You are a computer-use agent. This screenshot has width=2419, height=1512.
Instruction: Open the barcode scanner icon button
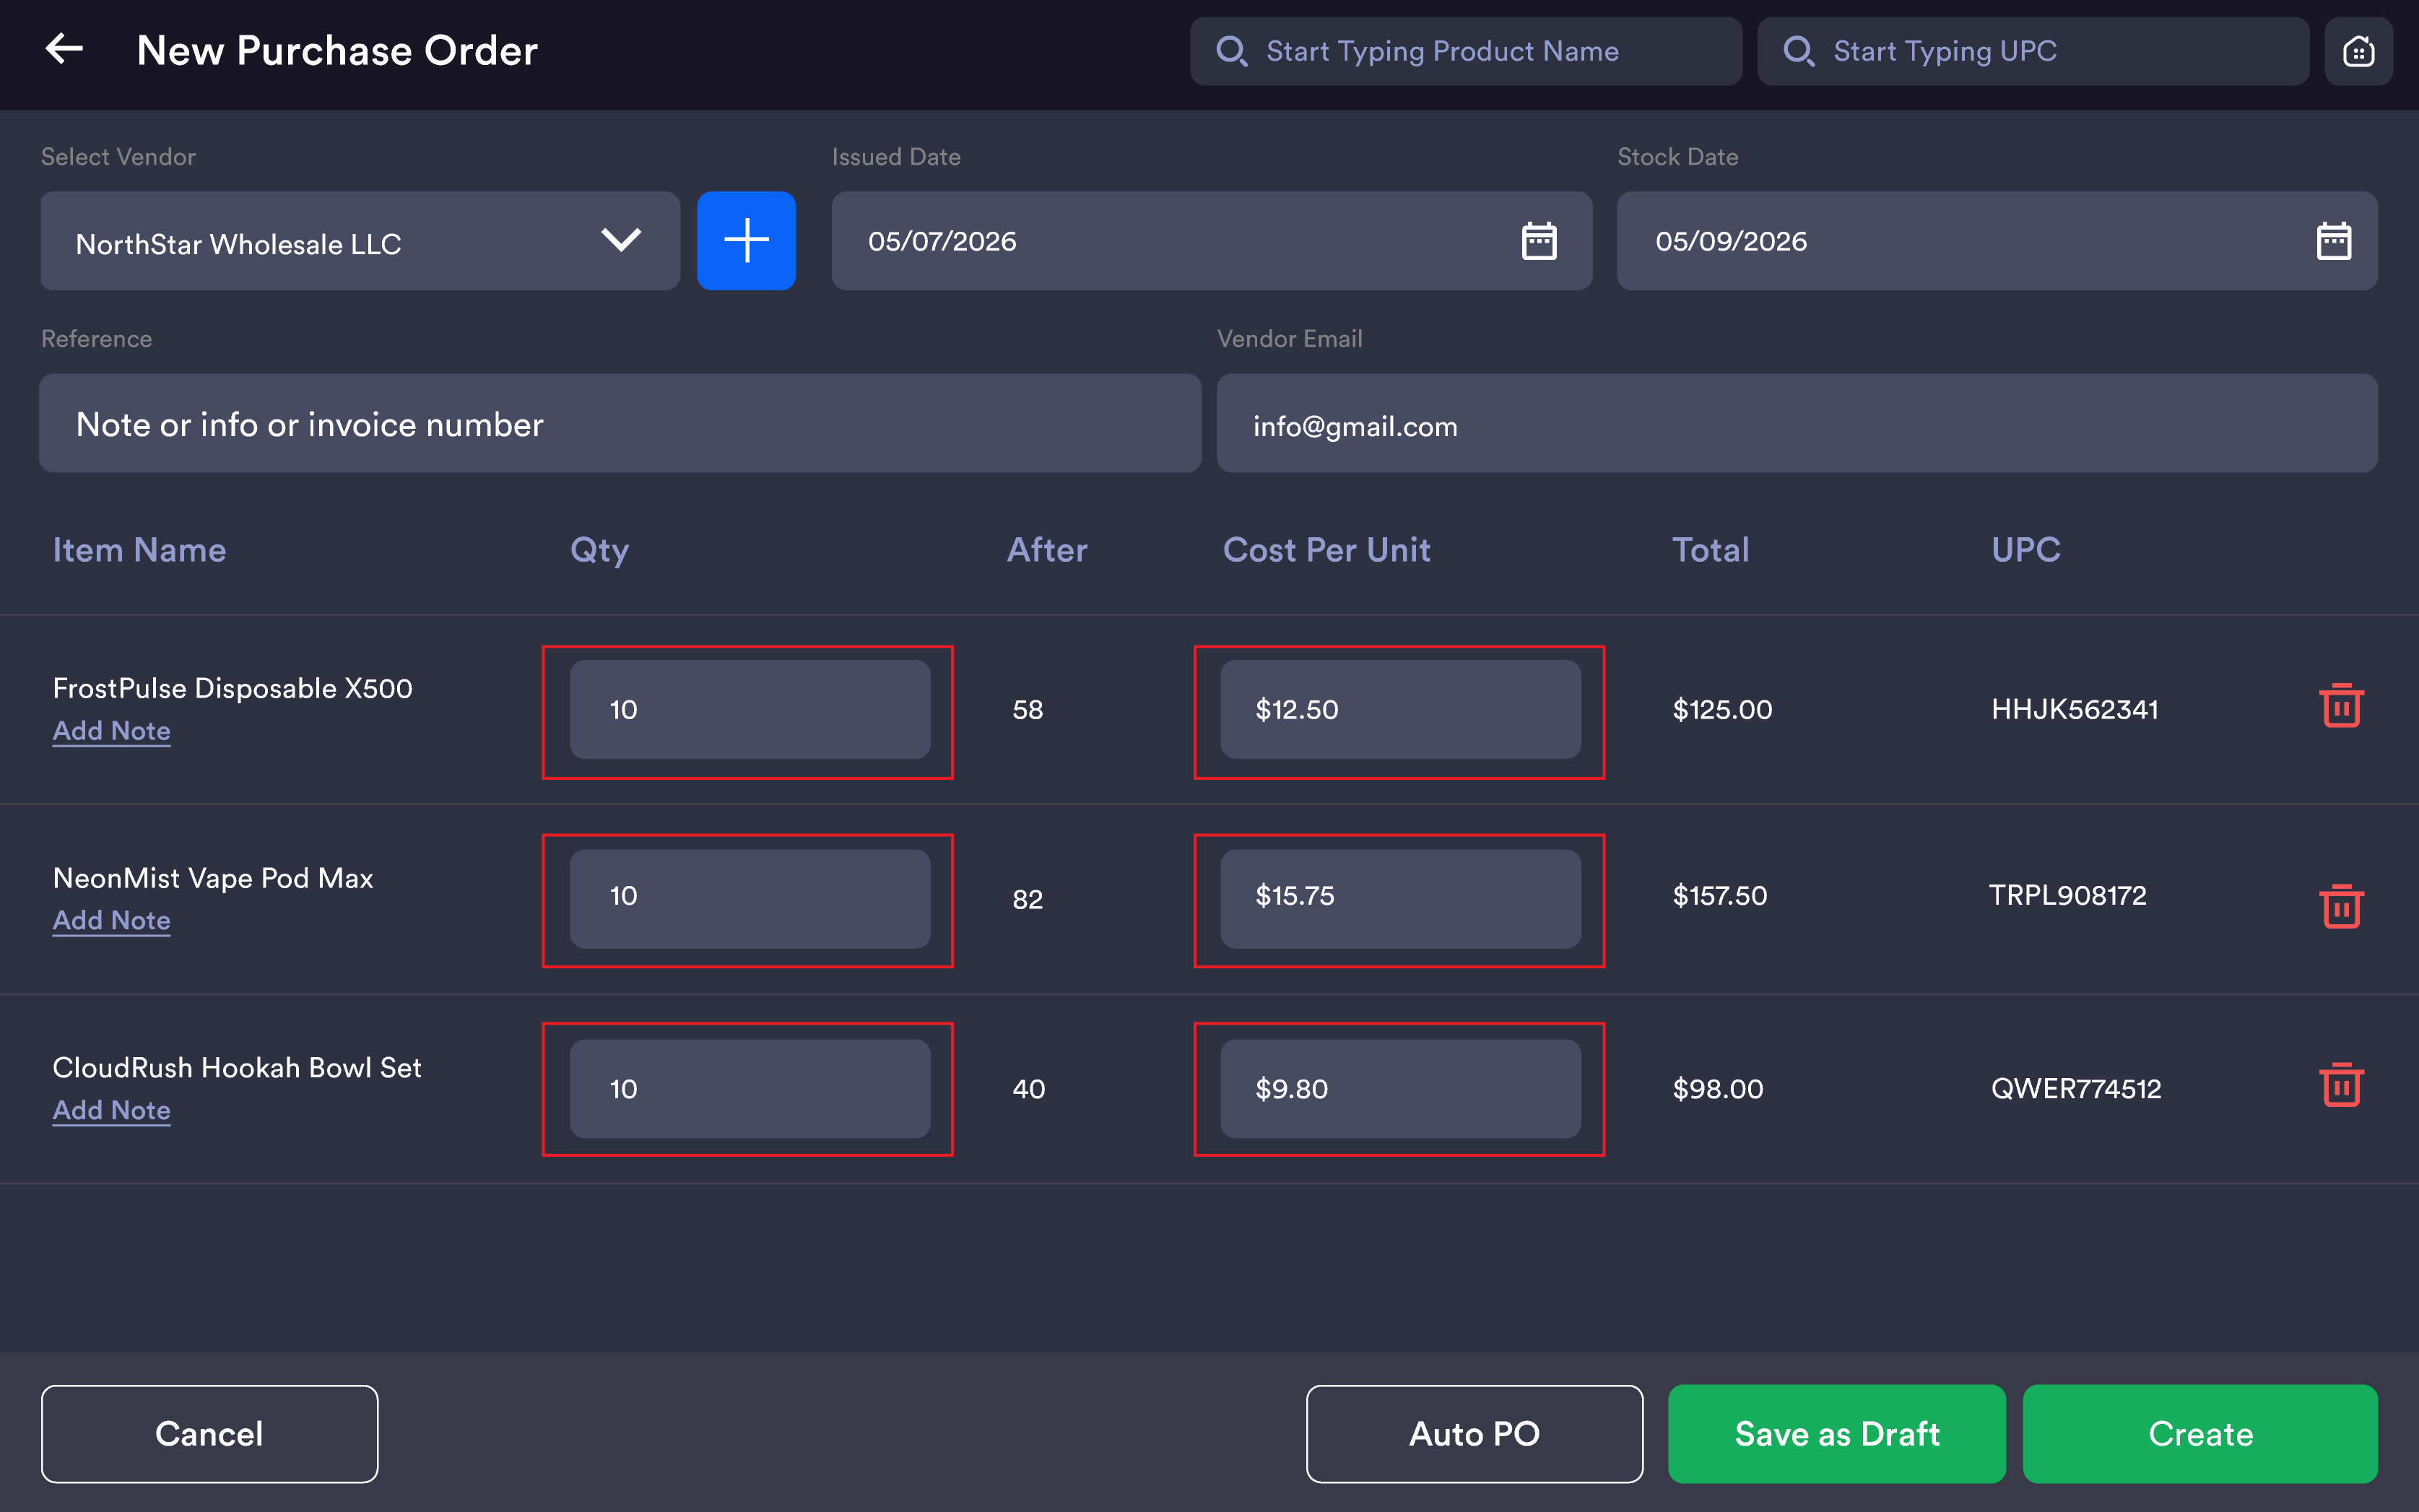(2358, 51)
